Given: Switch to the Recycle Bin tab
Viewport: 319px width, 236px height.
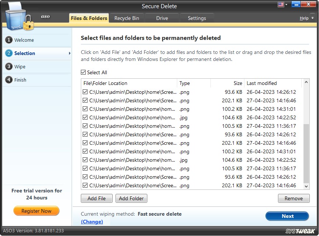Looking at the screenshot, I should 127,18.
